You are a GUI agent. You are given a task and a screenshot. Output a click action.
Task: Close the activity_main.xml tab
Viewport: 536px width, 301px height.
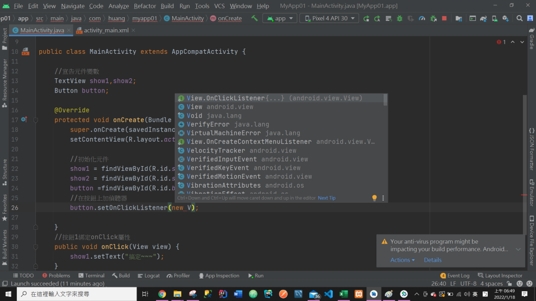pyautogui.click(x=133, y=30)
